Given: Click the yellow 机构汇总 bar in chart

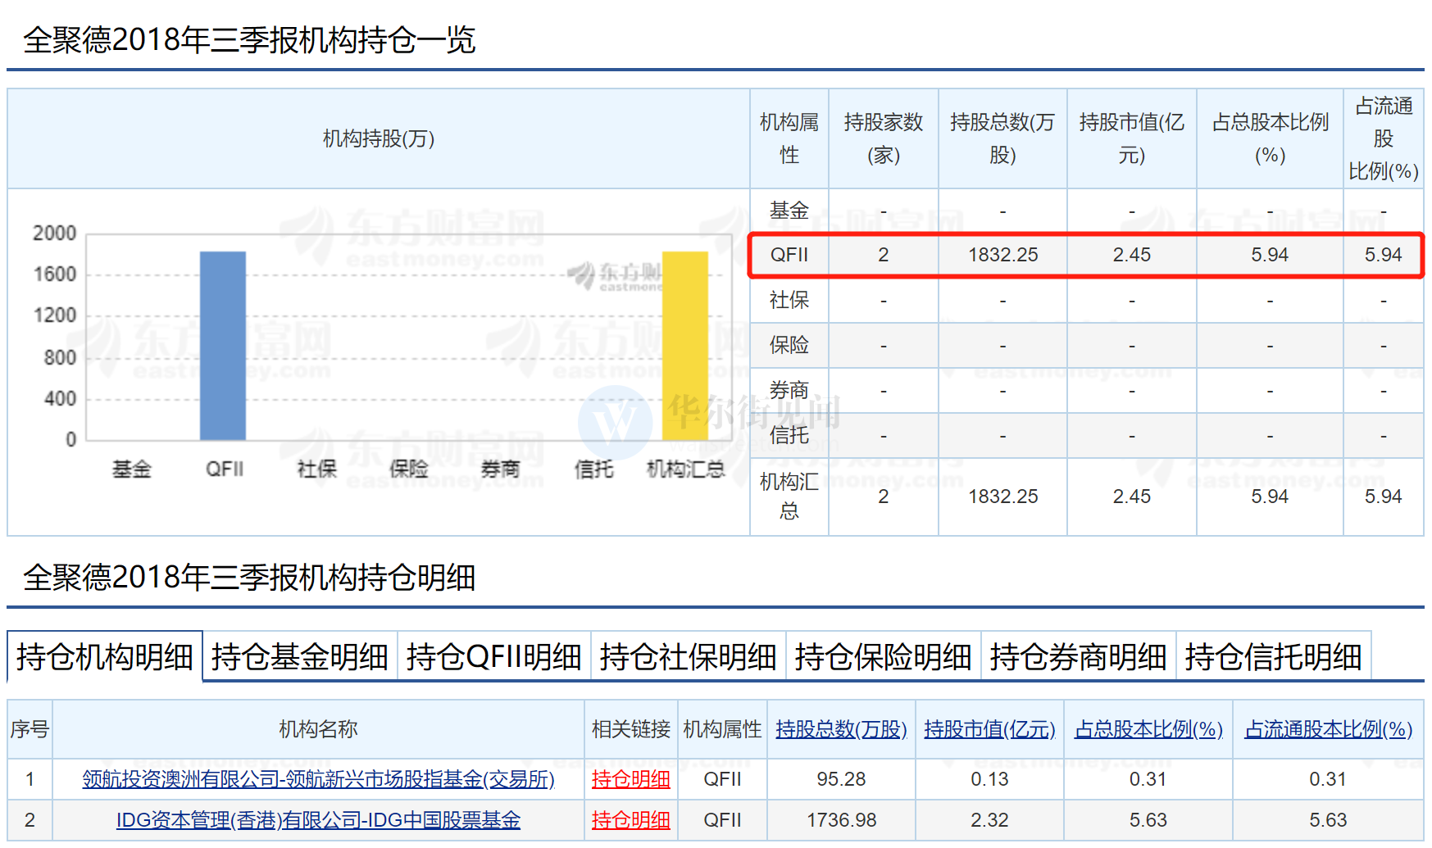Looking at the screenshot, I should 684,346.
